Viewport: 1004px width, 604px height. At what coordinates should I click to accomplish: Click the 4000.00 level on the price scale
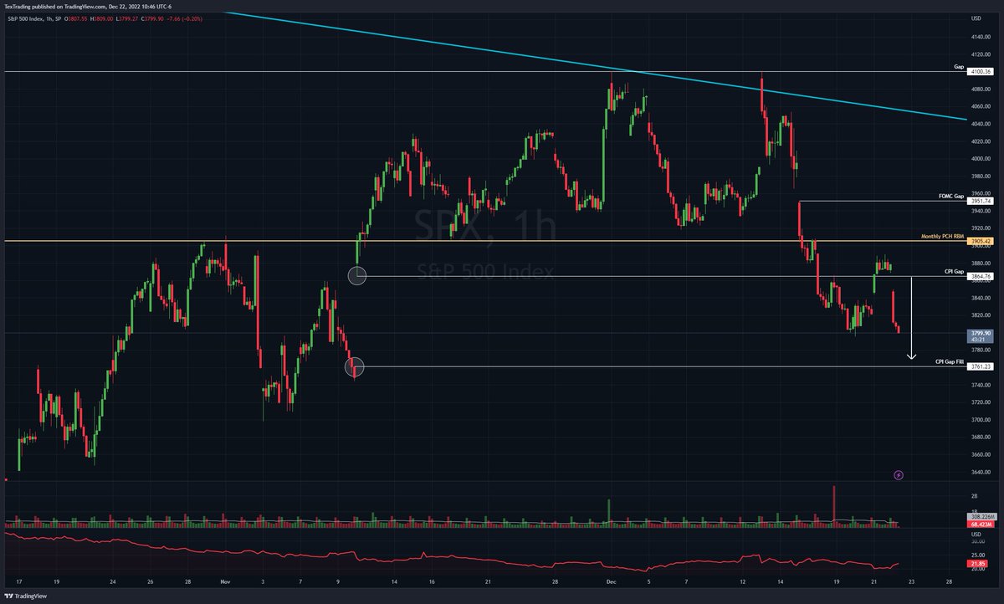click(981, 158)
